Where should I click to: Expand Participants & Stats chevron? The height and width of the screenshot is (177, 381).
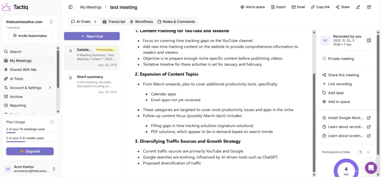[368, 152]
